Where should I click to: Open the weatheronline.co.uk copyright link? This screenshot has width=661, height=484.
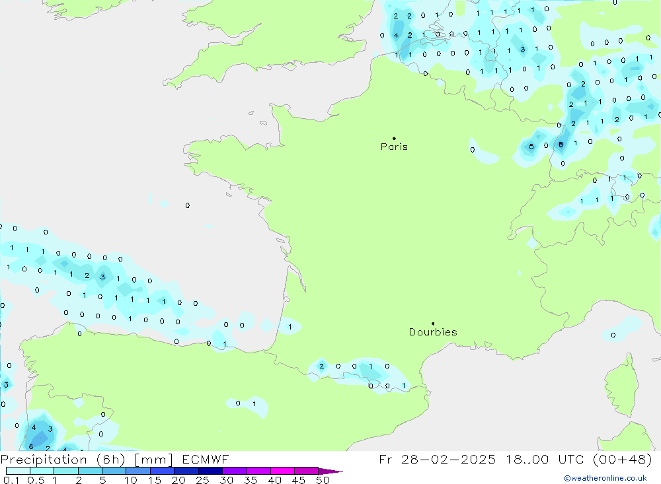pyautogui.click(x=605, y=478)
